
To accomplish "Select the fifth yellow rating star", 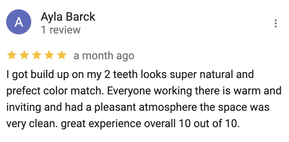I will pyautogui.click(x=62, y=55).
